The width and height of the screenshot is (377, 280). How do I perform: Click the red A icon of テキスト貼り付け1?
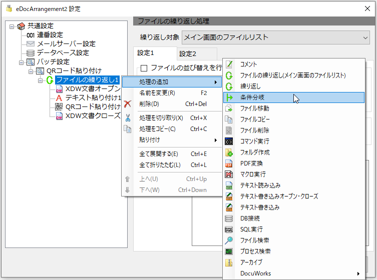click(59, 97)
